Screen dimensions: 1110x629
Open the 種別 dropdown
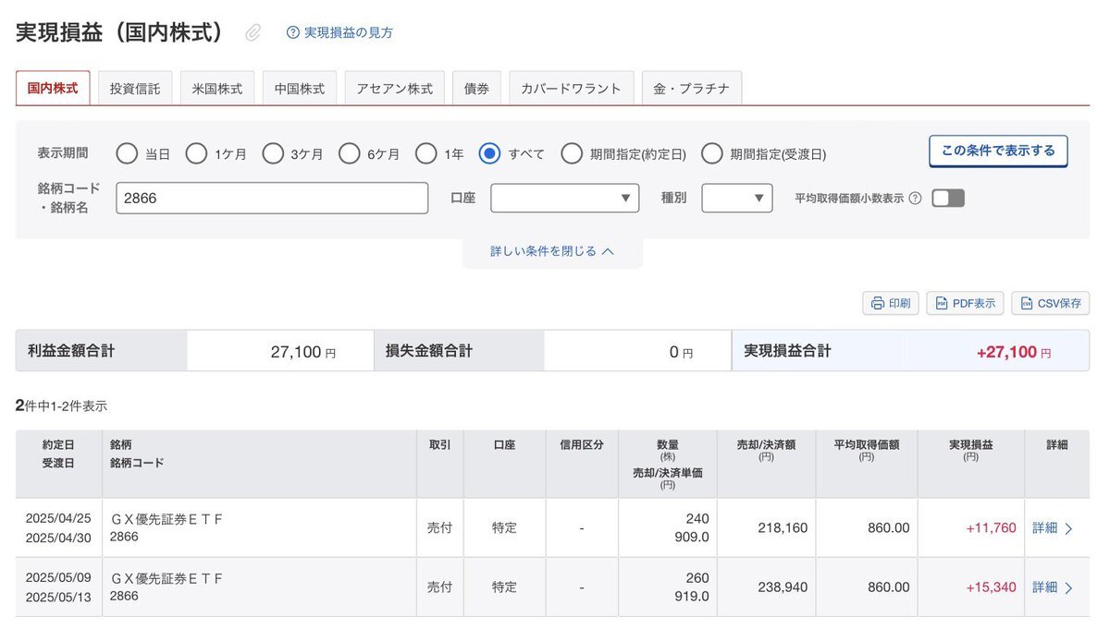(x=736, y=198)
